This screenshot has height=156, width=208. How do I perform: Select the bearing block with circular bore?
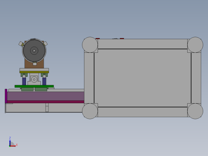coord(34,80)
